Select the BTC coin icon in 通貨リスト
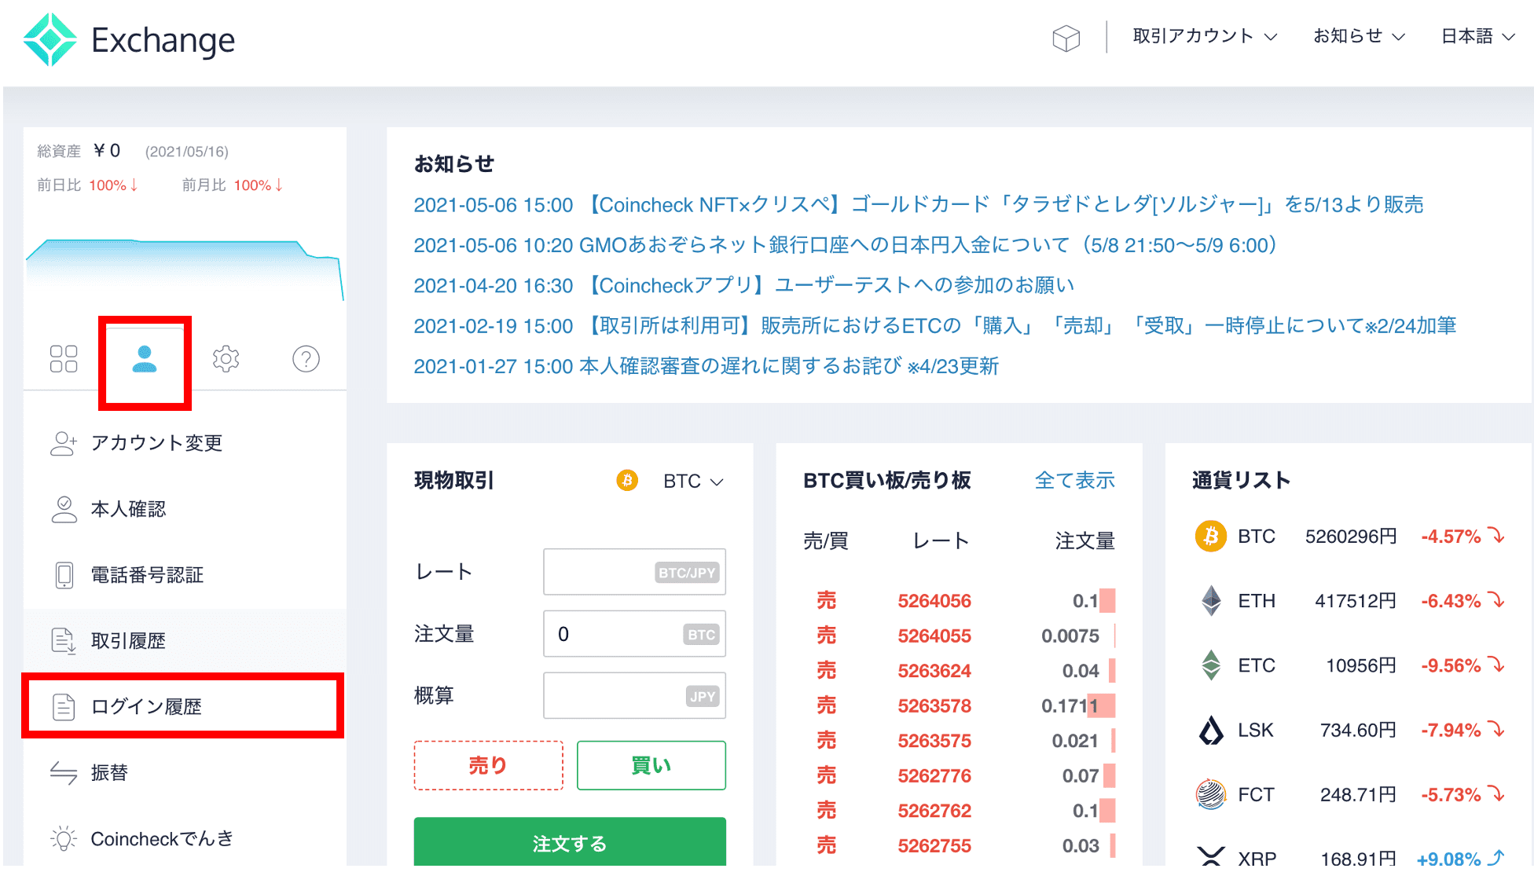The image size is (1534, 872). [x=1211, y=536]
